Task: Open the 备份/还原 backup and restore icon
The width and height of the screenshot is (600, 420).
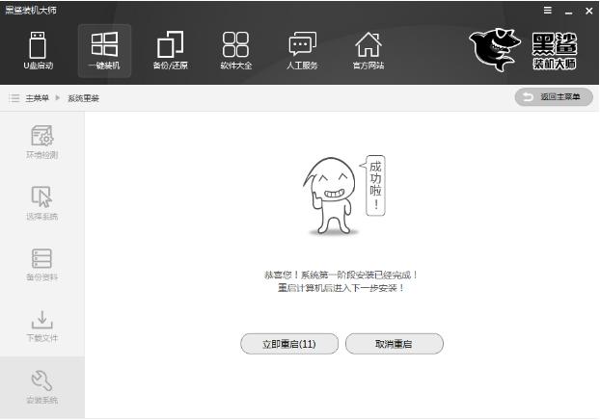Action: tap(170, 50)
